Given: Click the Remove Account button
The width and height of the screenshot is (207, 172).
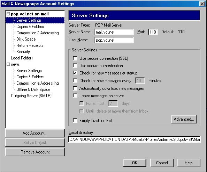Looking at the screenshot, I should (35, 152).
